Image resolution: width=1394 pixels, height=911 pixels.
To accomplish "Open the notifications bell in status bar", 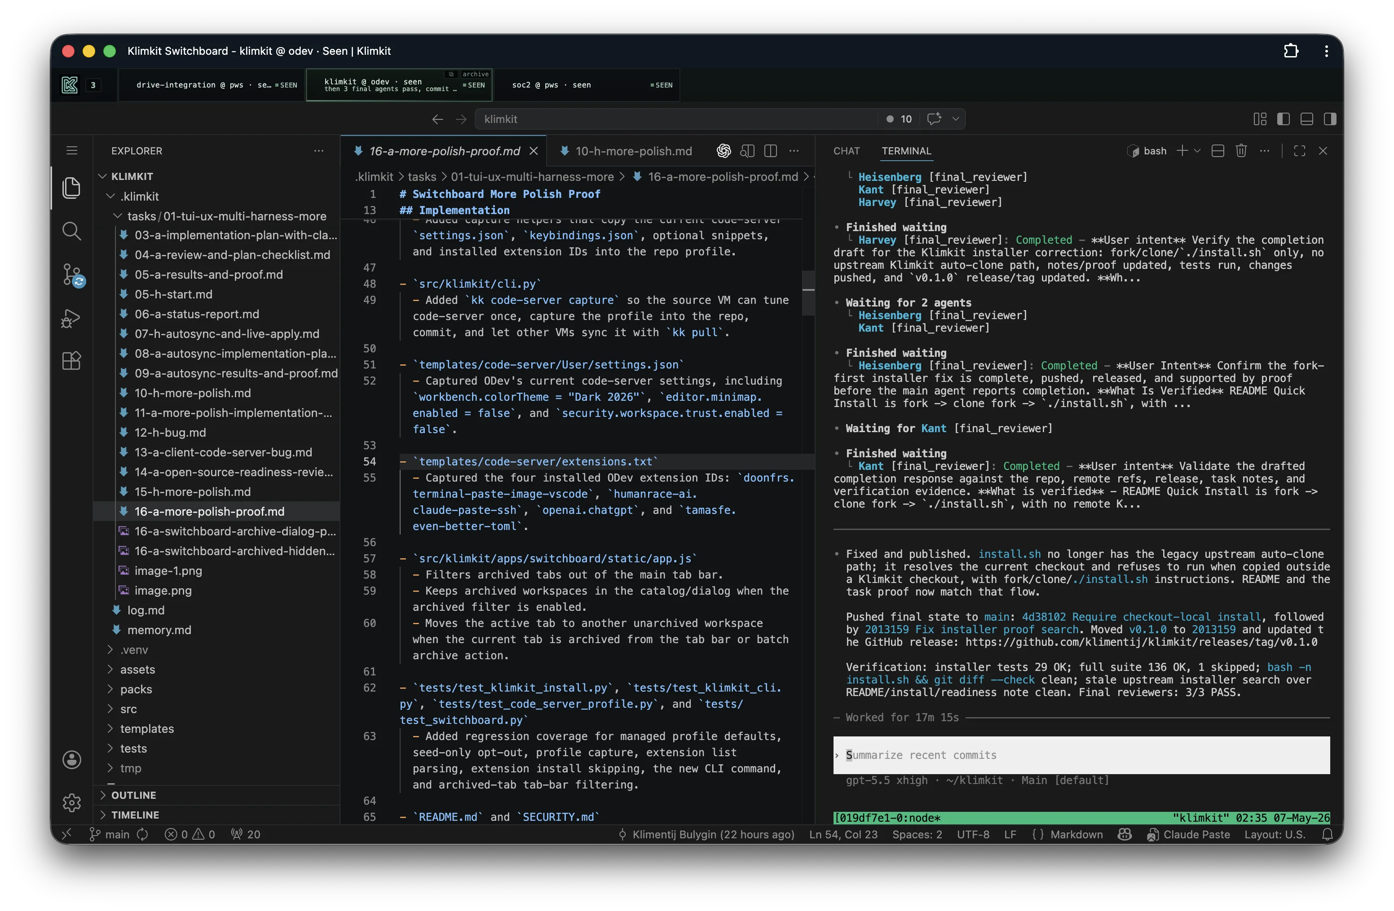I will pyautogui.click(x=1328, y=834).
